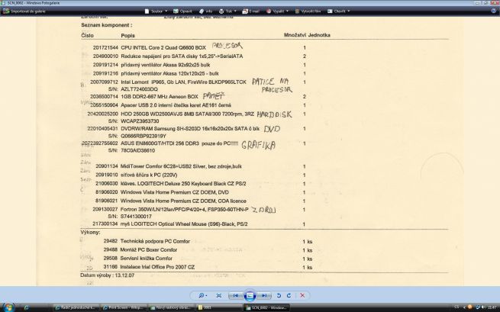Click the E-mail toolbar button
This screenshot has width=500, height=312.
250,11
